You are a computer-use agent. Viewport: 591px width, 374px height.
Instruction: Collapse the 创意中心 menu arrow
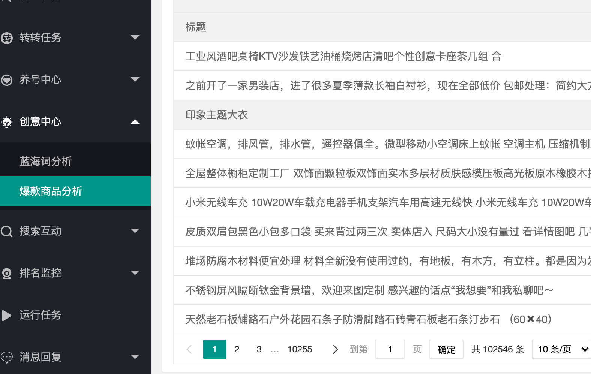[135, 121]
